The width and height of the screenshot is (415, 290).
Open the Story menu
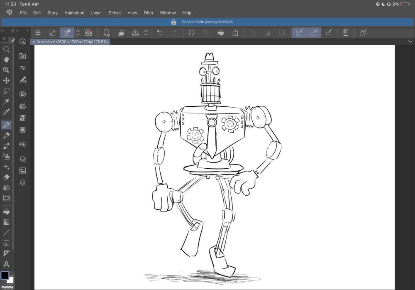coord(52,13)
